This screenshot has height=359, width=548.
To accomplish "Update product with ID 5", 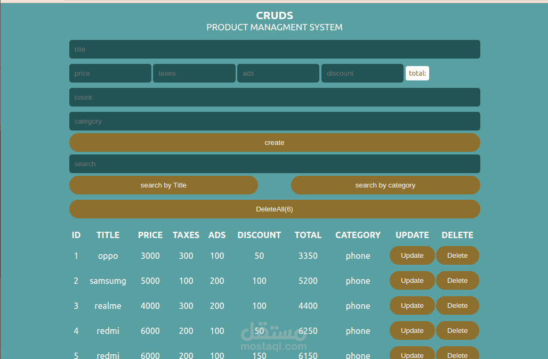I will (412, 354).
